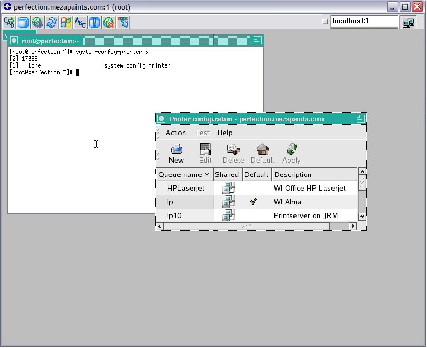Click the 'WI Alma' description
The width and height of the screenshot is (427, 348).
tap(288, 202)
